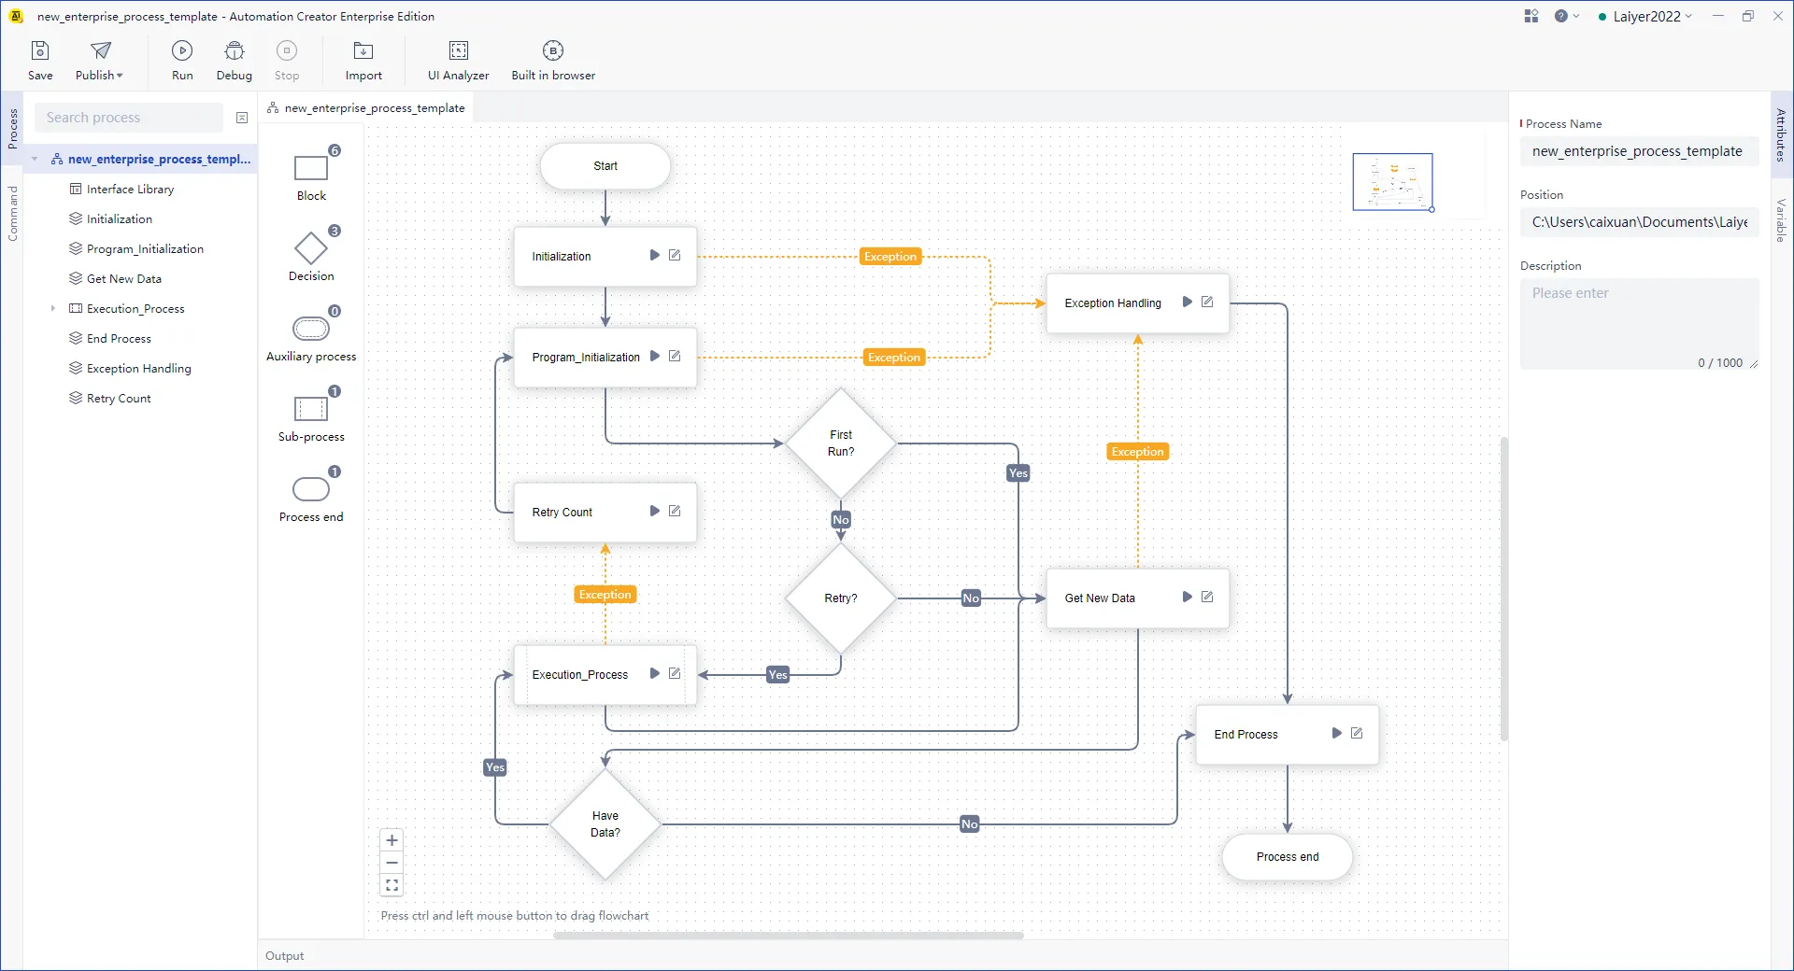Edit the Get New Data block
This screenshot has height=971, width=1794.
1207,597
